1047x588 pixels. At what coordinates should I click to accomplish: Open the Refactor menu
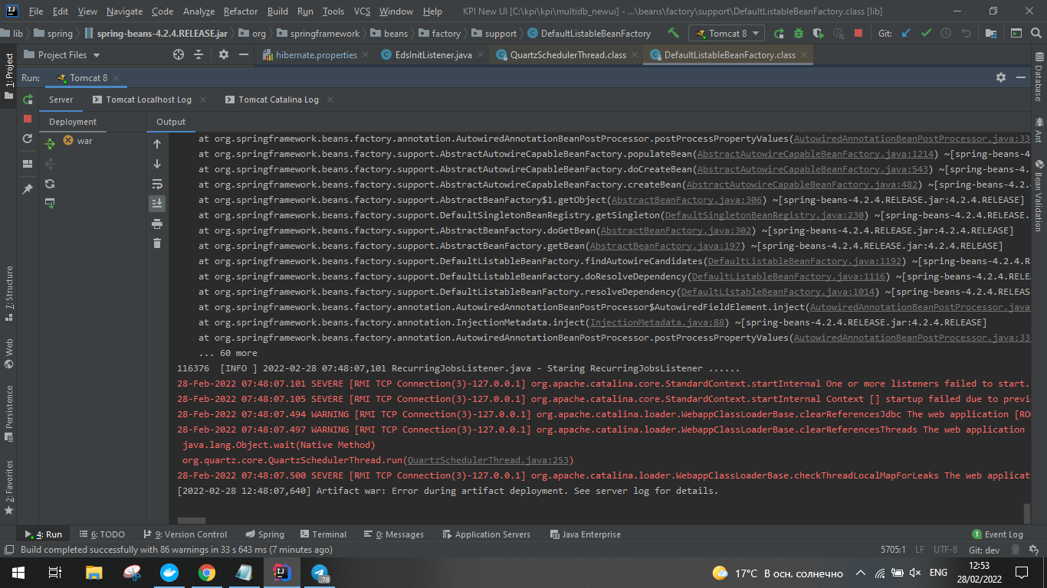240,11
